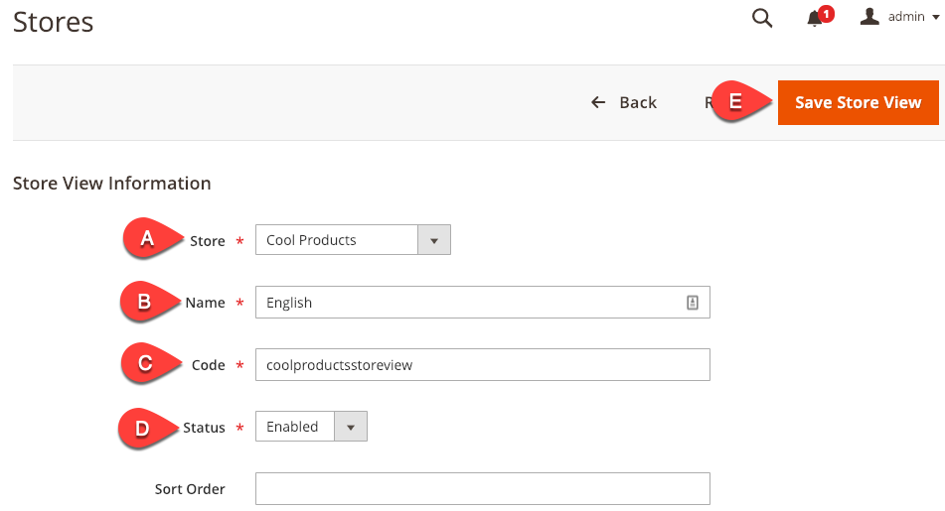
Task: Click the Save Store View button
Action: point(858,102)
